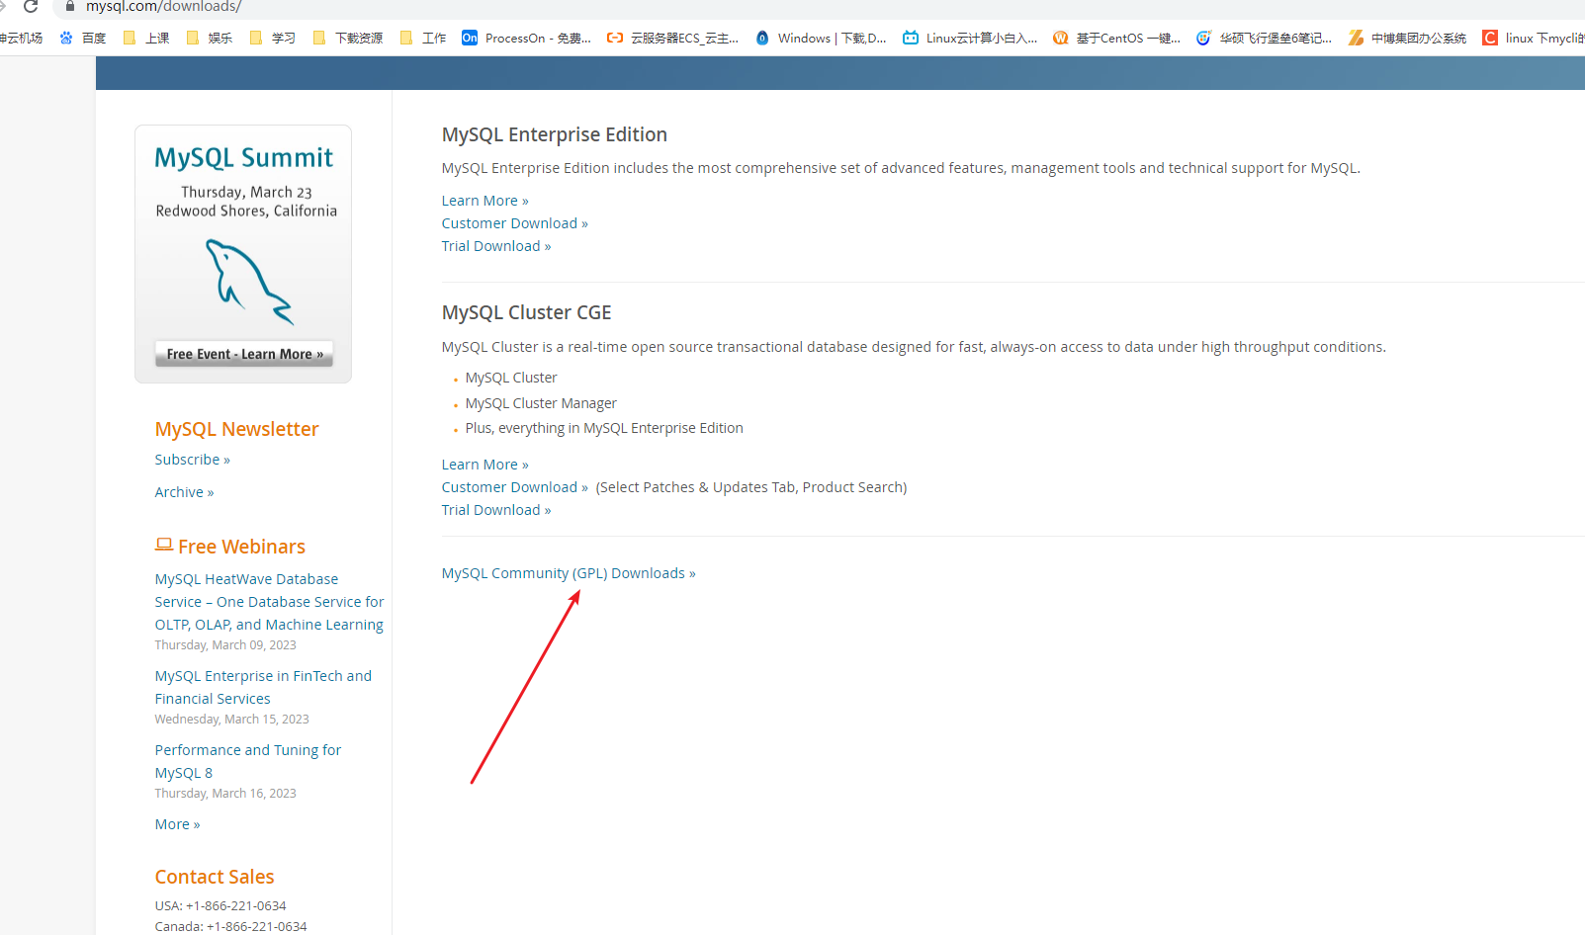The height and width of the screenshot is (935, 1585).
Task: Click Trial Download under MySQL Enterprise Edition
Action: coord(496,246)
